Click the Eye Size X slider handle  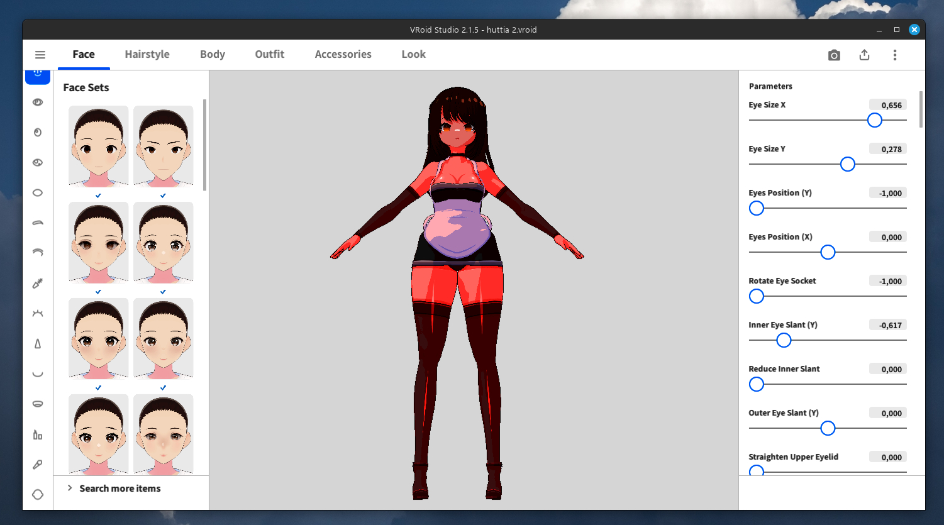[874, 120]
